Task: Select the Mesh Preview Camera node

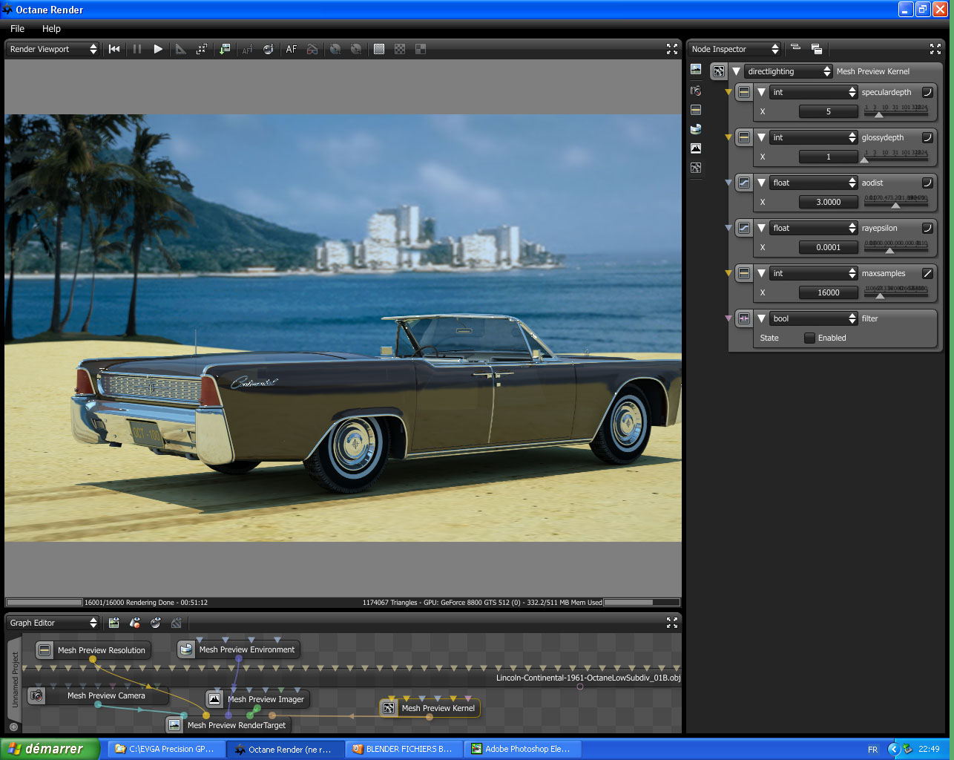Action: coord(98,695)
